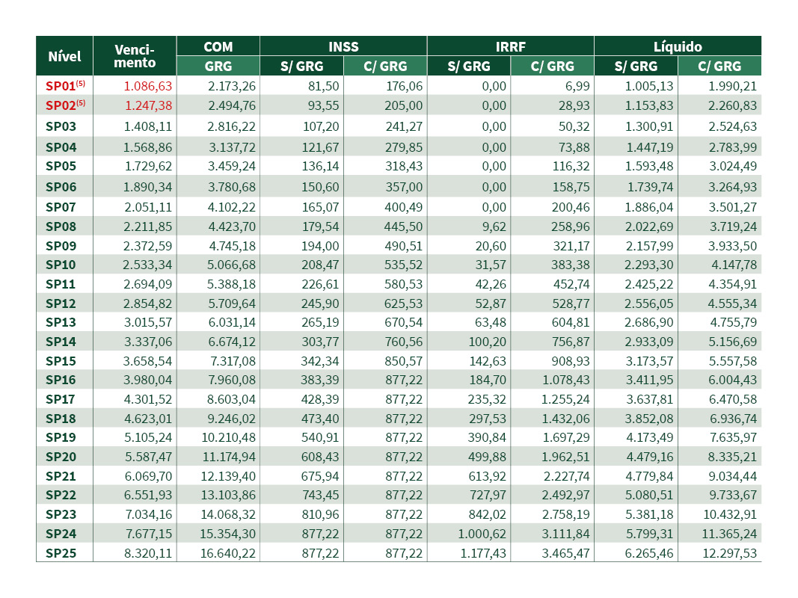Click the red value 1.247,38
This screenshot has height=598, width=798.
tap(148, 106)
